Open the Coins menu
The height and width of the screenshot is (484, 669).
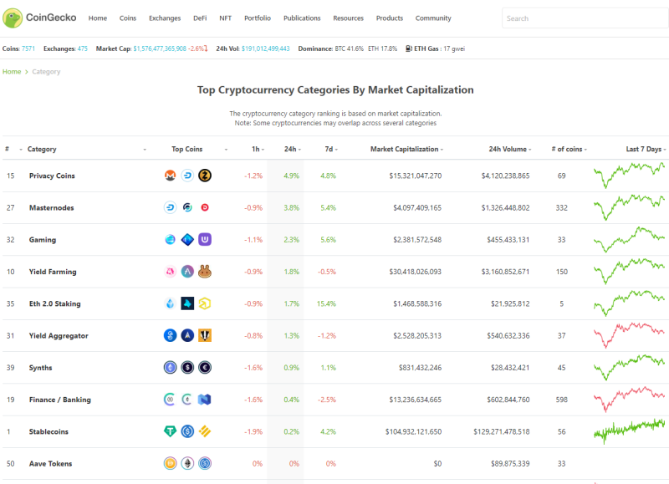point(128,18)
